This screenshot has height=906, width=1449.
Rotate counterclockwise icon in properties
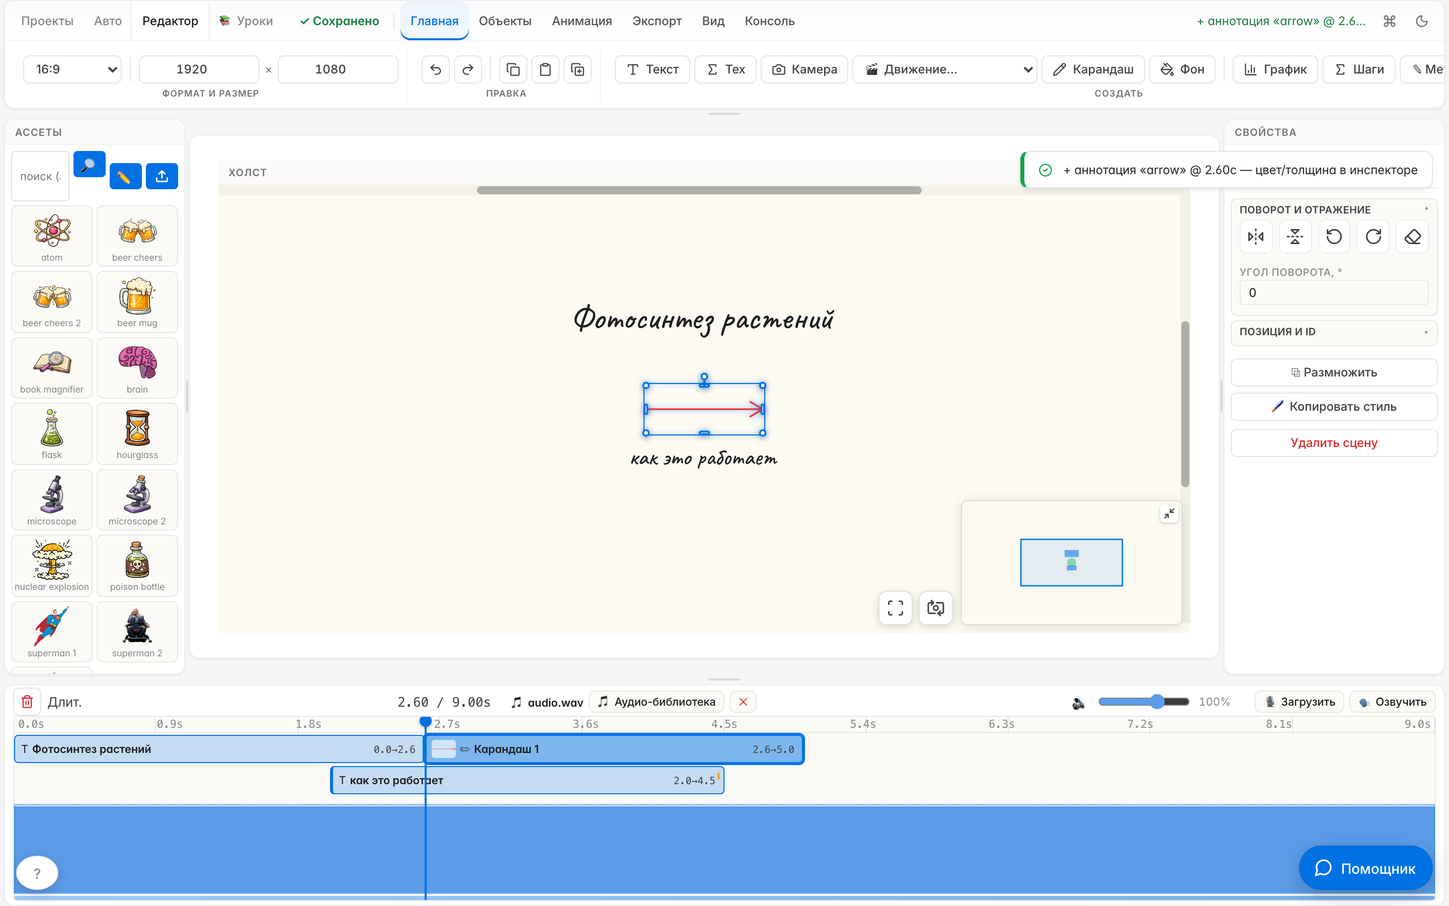(x=1334, y=237)
